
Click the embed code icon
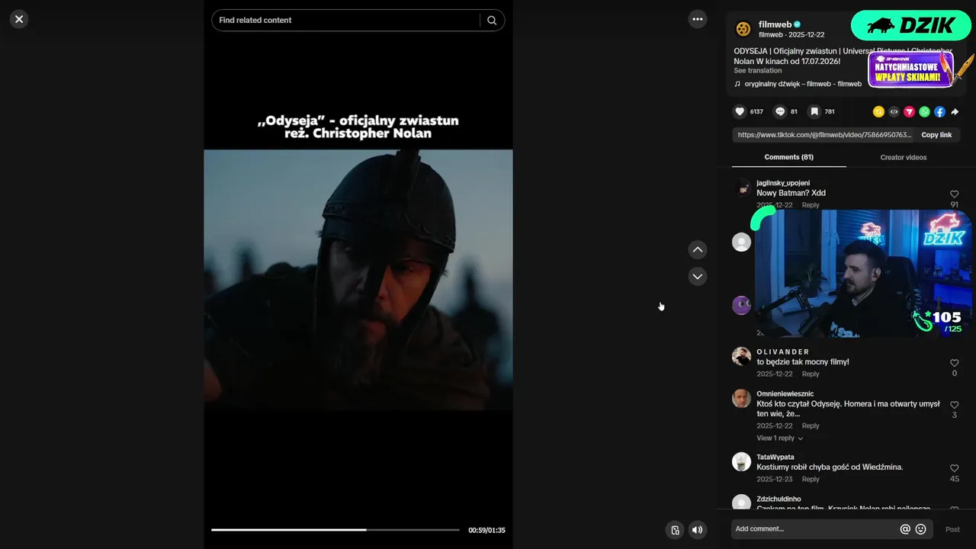(x=894, y=111)
